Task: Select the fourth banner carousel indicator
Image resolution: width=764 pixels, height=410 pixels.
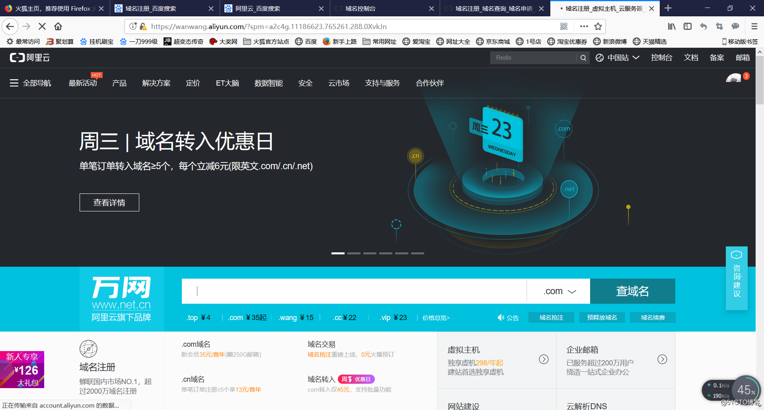Action: 386,253
